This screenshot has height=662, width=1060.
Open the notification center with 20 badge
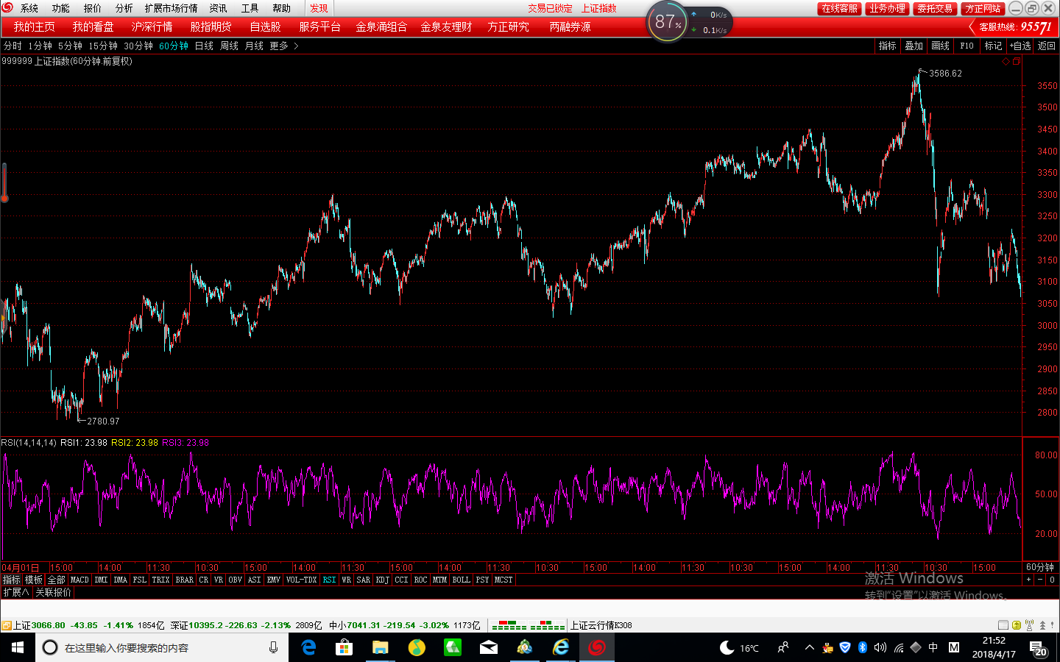point(1039,648)
